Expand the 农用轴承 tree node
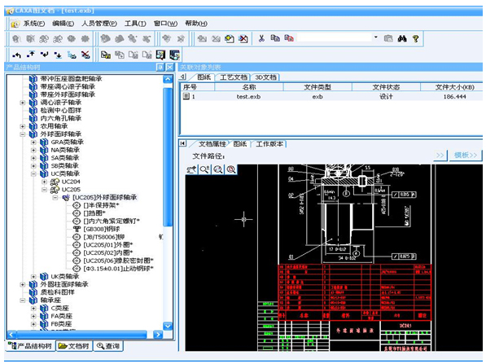The image size is (486, 364). click(x=22, y=126)
